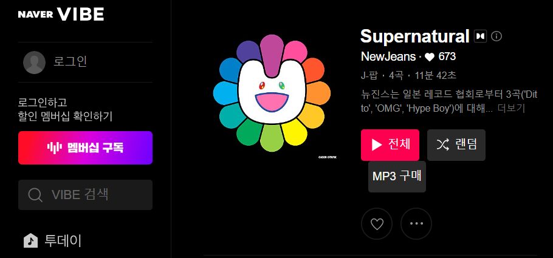Click the magnifier icon in VIBE search
Screen dimensions: 553x258
pos(35,194)
